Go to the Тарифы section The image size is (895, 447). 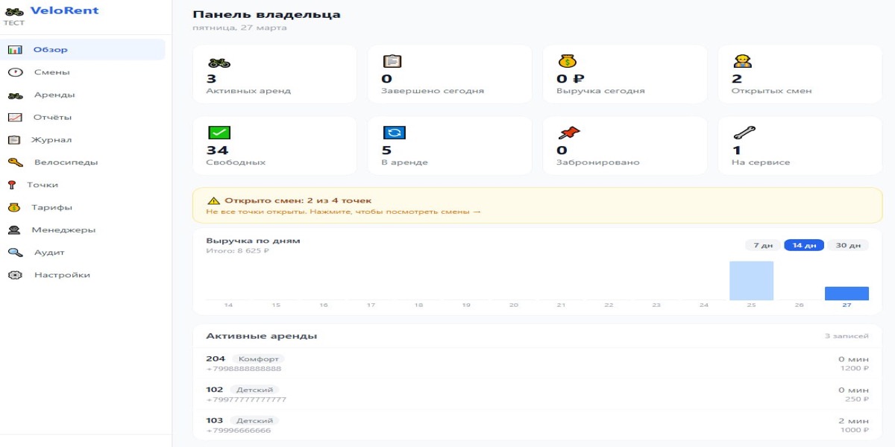(51, 207)
